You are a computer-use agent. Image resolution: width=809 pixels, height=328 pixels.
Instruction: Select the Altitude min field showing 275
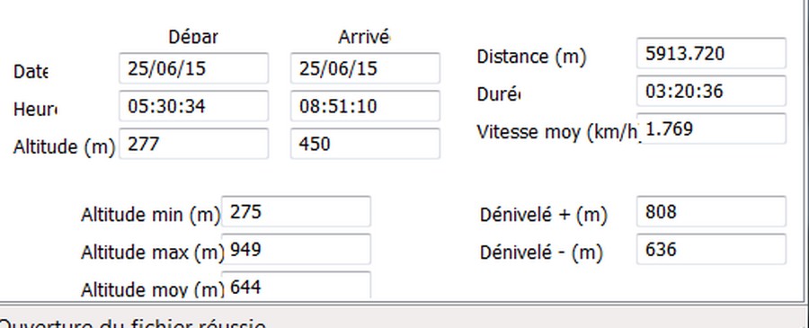click(296, 211)
